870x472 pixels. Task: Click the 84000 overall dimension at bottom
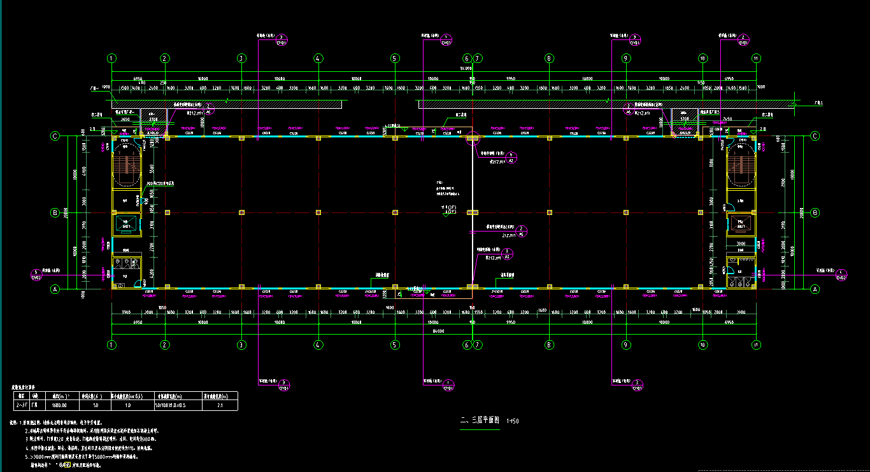point(434,331)
